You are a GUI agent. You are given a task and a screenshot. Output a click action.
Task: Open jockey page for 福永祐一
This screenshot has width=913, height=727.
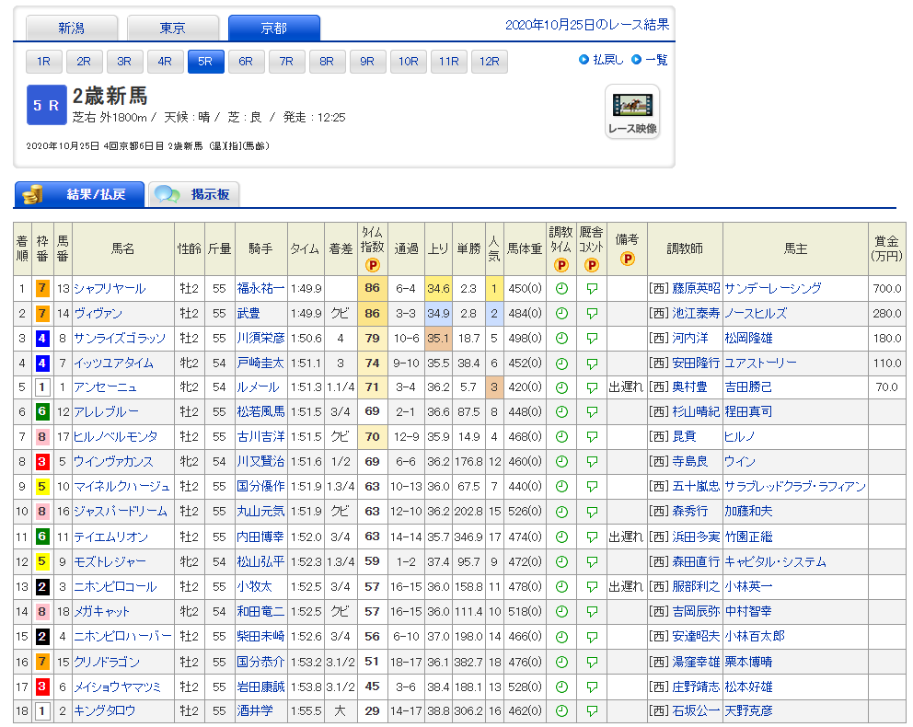tap(260, 289)
